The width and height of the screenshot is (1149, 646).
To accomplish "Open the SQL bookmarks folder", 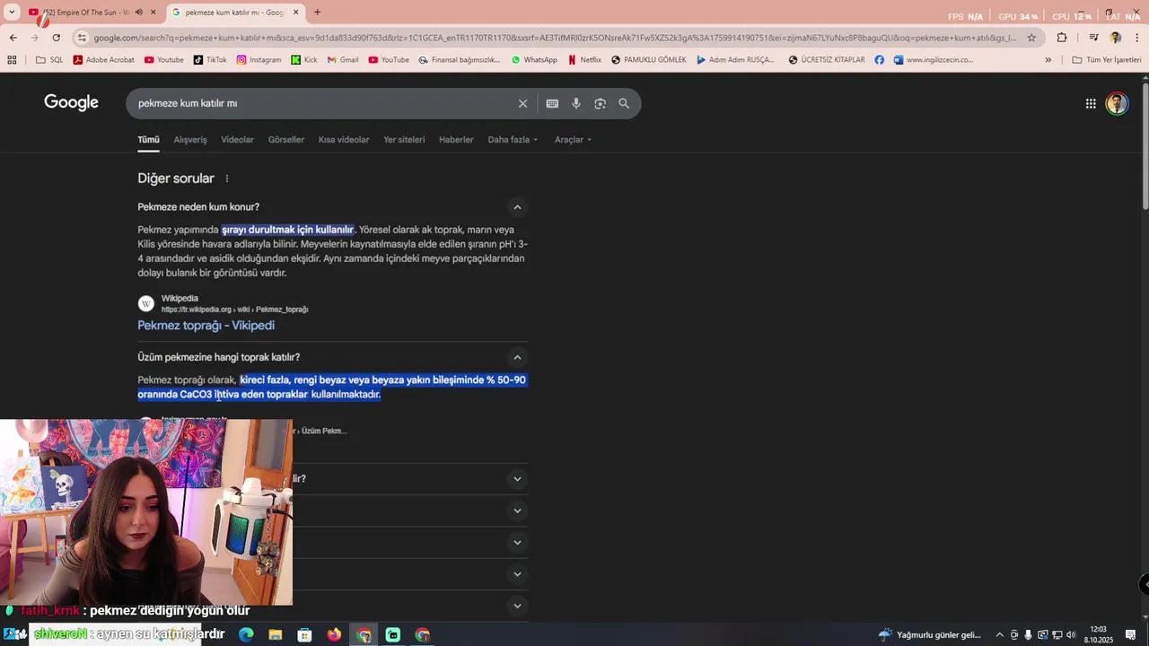I will tap(49, 60).
